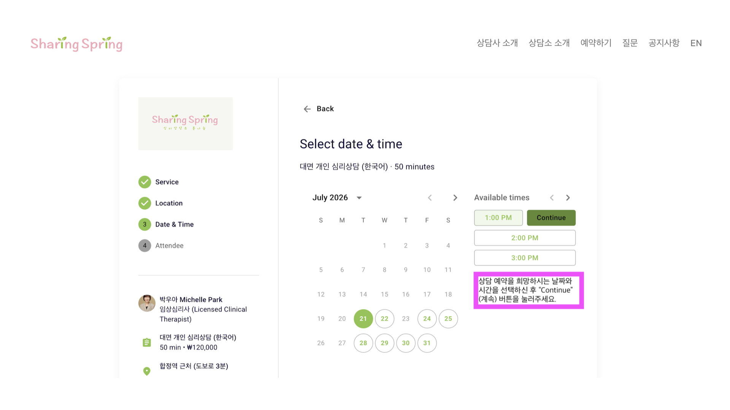
Task: Click the Service step checkmark icon
Action: click(144, 182)
